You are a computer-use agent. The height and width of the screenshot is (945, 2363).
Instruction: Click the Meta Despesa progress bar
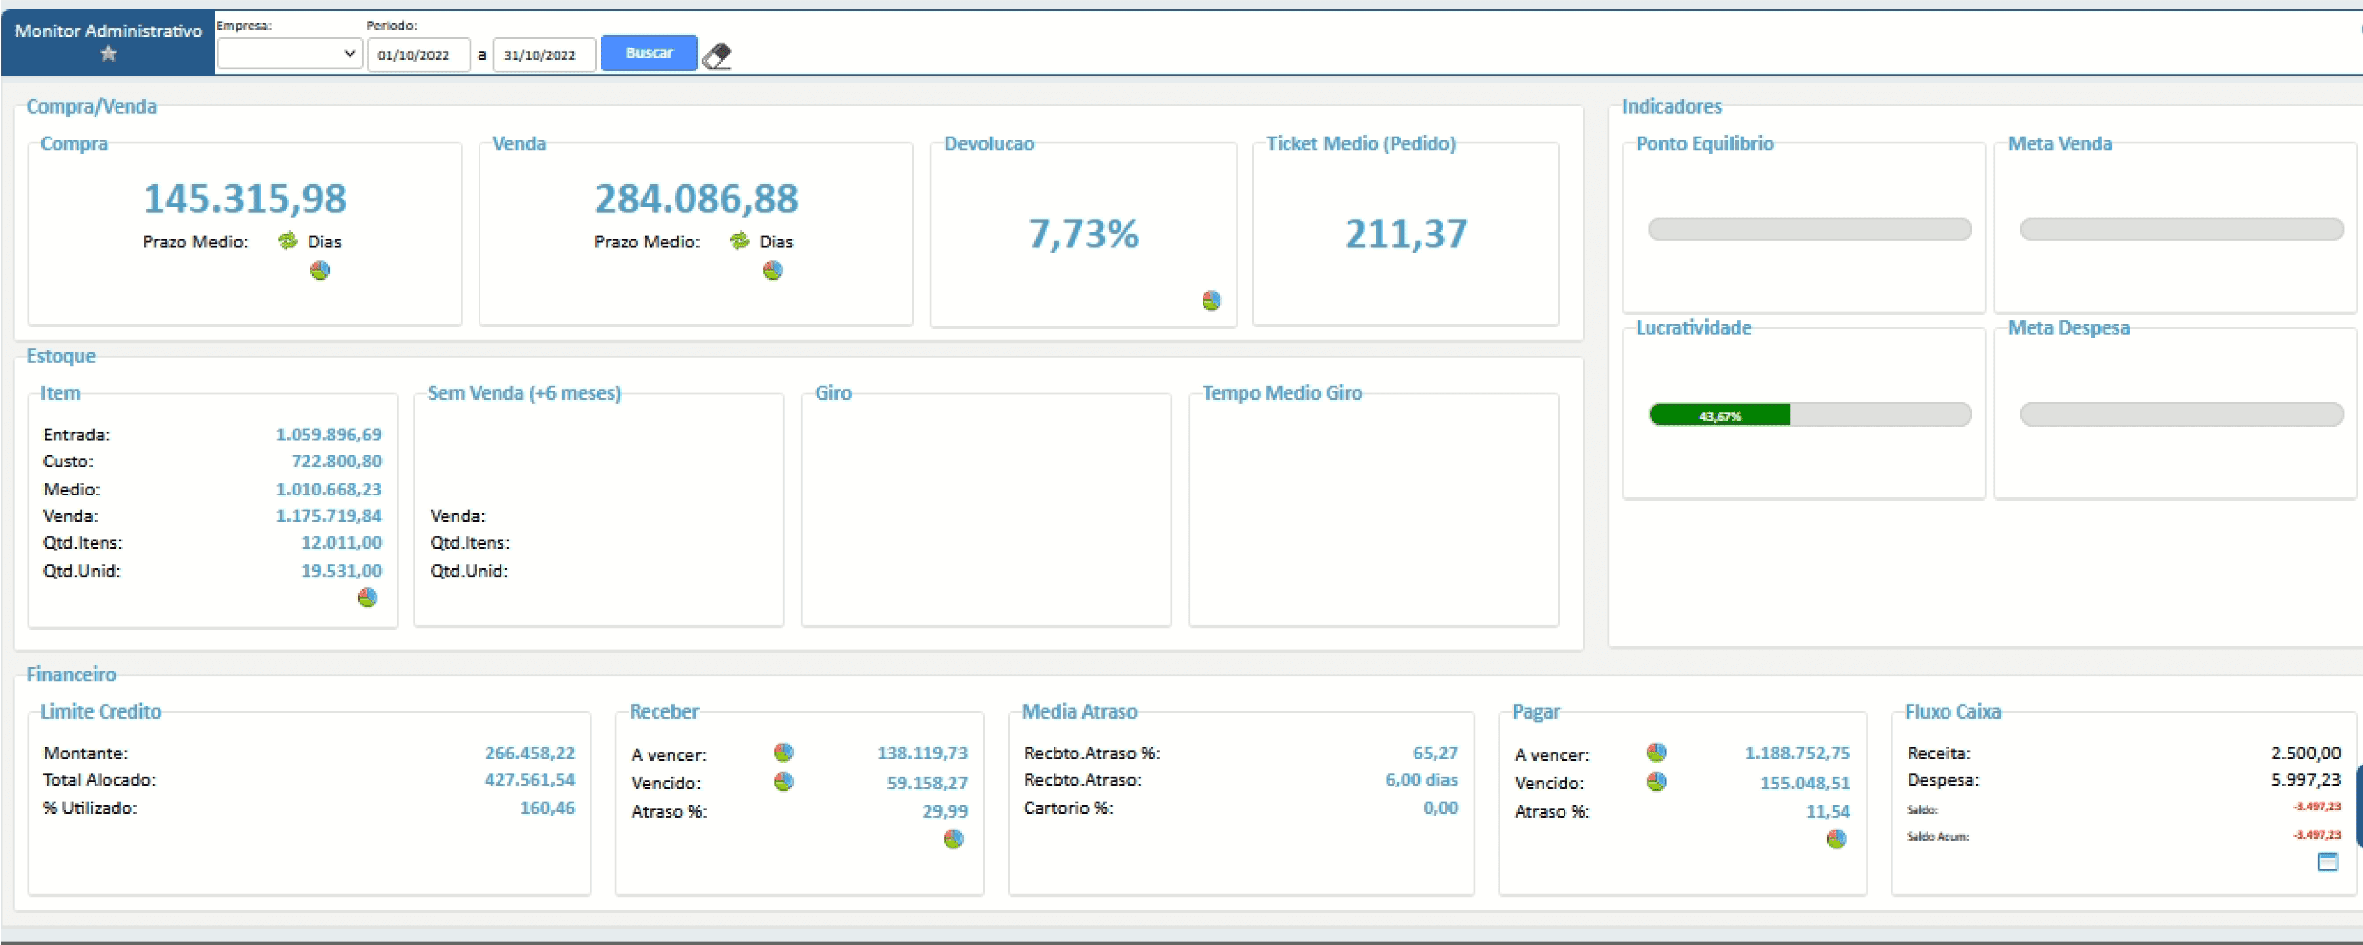click(2181, 415)
